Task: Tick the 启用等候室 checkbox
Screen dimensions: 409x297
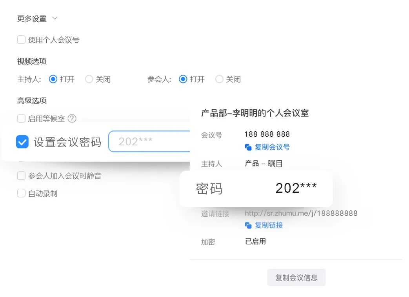Action: pos(22,118)
